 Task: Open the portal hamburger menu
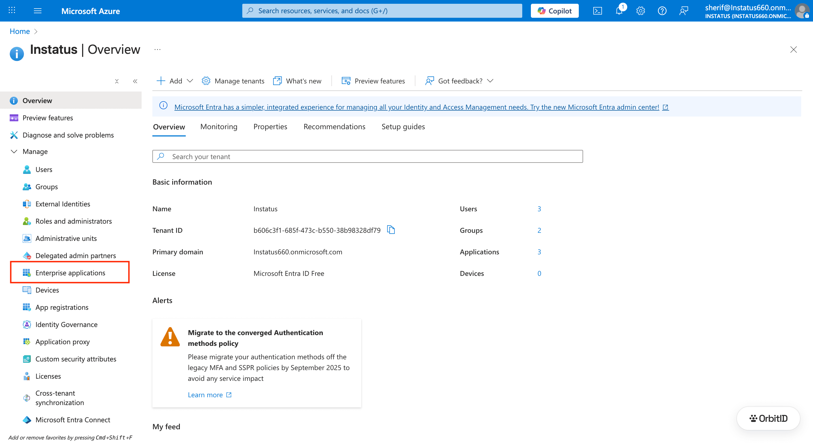click(x=38, y=11)
